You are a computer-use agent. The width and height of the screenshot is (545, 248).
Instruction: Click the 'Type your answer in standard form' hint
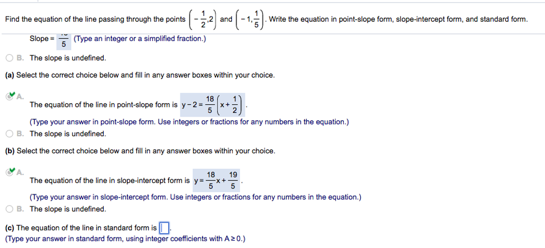125,238
